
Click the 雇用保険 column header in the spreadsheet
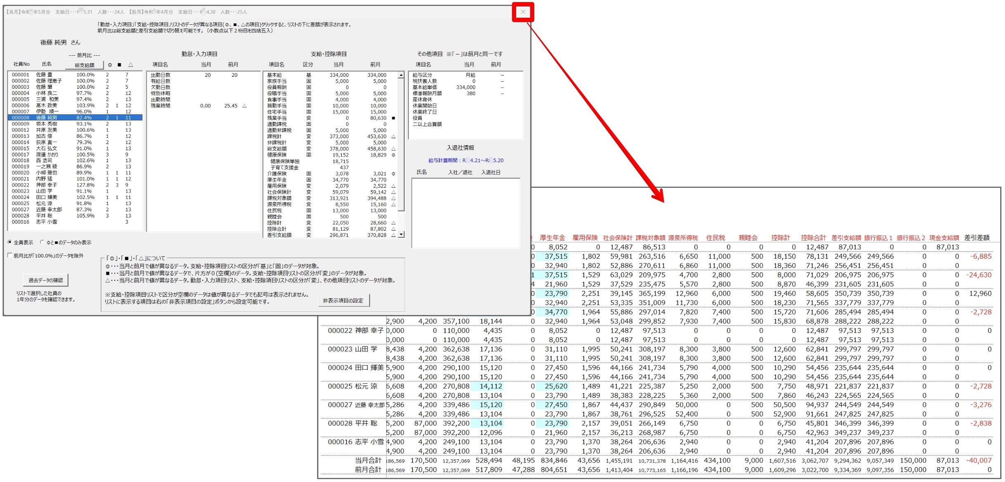pyautogui.click(x=585, y=238)
